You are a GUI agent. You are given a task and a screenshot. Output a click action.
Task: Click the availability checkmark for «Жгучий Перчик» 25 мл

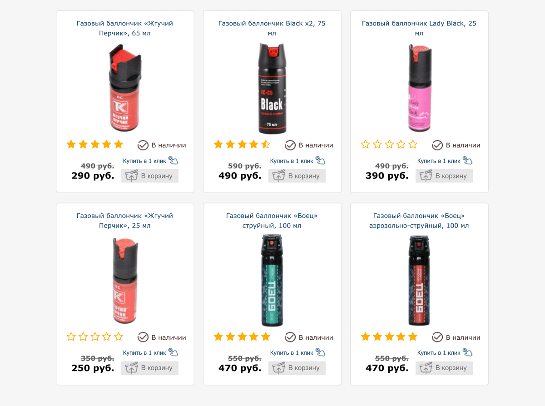tap(143, 337)
